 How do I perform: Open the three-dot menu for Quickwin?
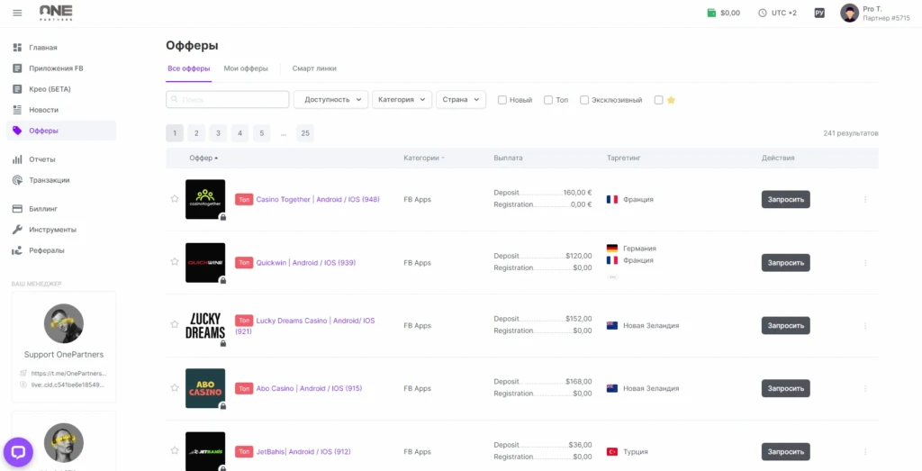point(865,263)
